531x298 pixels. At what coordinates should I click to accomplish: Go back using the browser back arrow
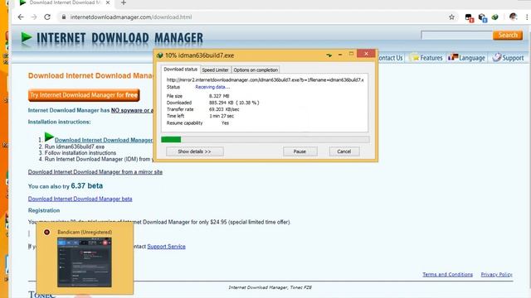point(21,17)
